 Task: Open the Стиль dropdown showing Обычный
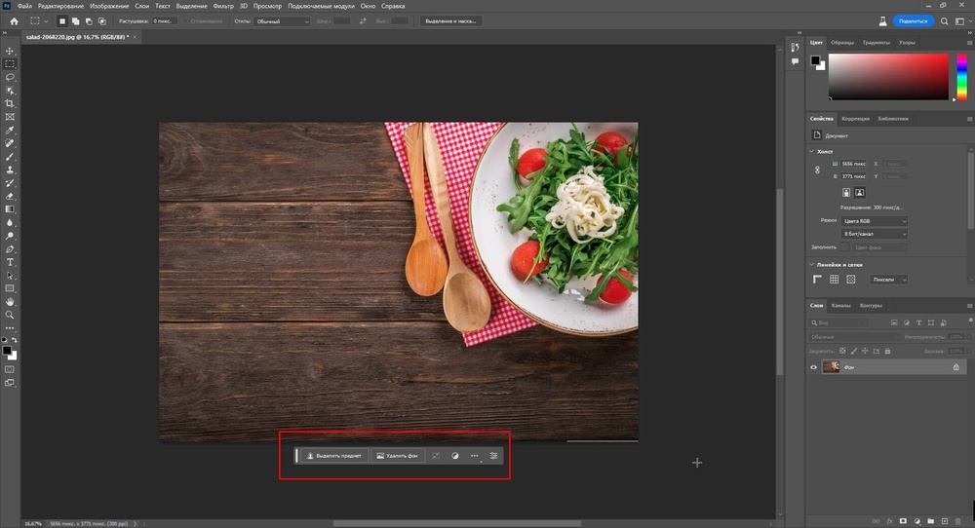point(282,21)
